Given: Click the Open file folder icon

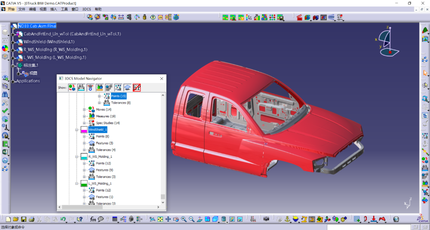Looking at the screenshot, I should click(15, 219).
